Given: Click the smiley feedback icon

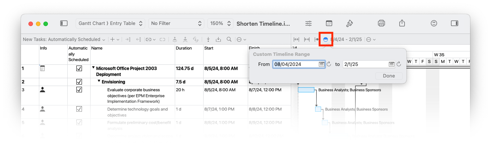Looking at the screenshot, I should coord(434,23).
